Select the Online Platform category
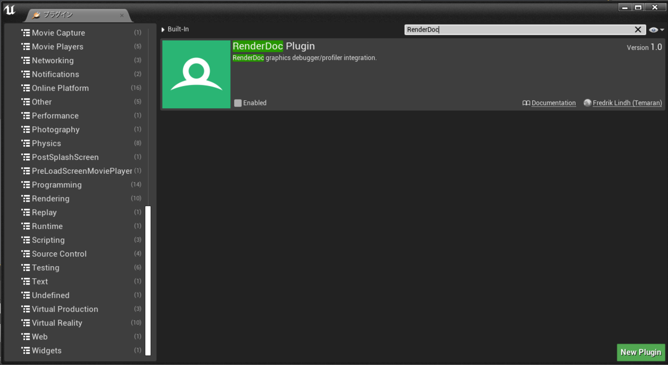The height and width of the screenshot is (365, 668). pos(81,88)
